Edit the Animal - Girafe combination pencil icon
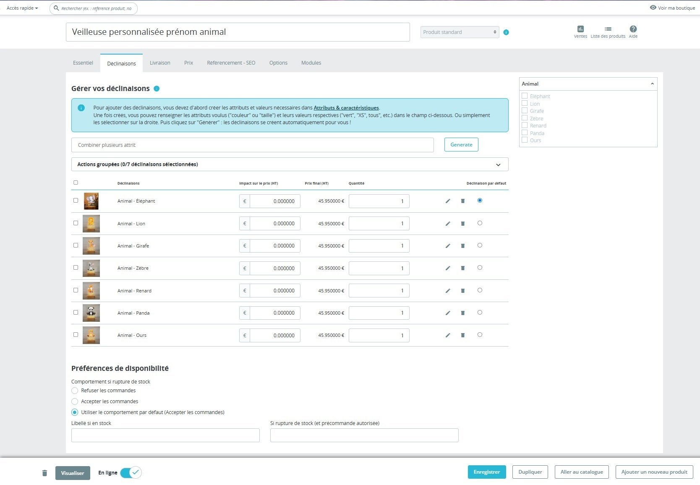This screenshot has width=700, height=485. coord(448,246)
